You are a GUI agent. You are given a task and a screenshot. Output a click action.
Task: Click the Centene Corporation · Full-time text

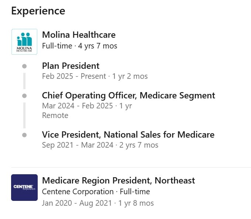96,192
